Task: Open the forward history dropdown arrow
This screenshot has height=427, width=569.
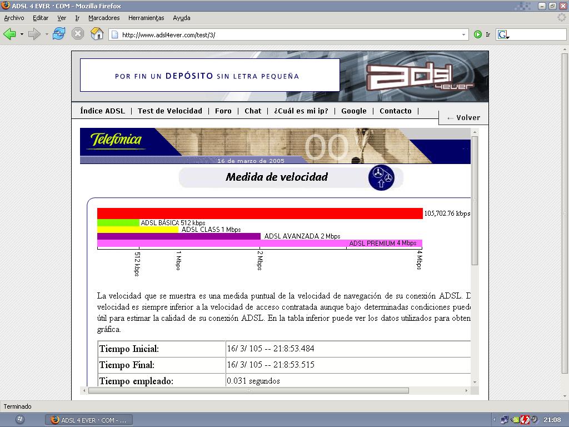Action: pos(47,34)
